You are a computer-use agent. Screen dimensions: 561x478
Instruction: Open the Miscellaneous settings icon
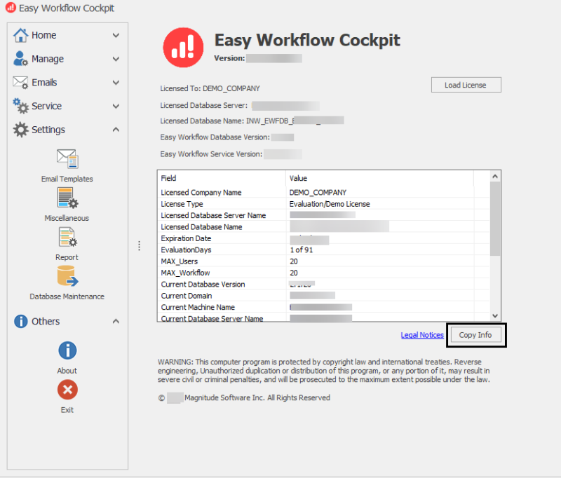67,198
